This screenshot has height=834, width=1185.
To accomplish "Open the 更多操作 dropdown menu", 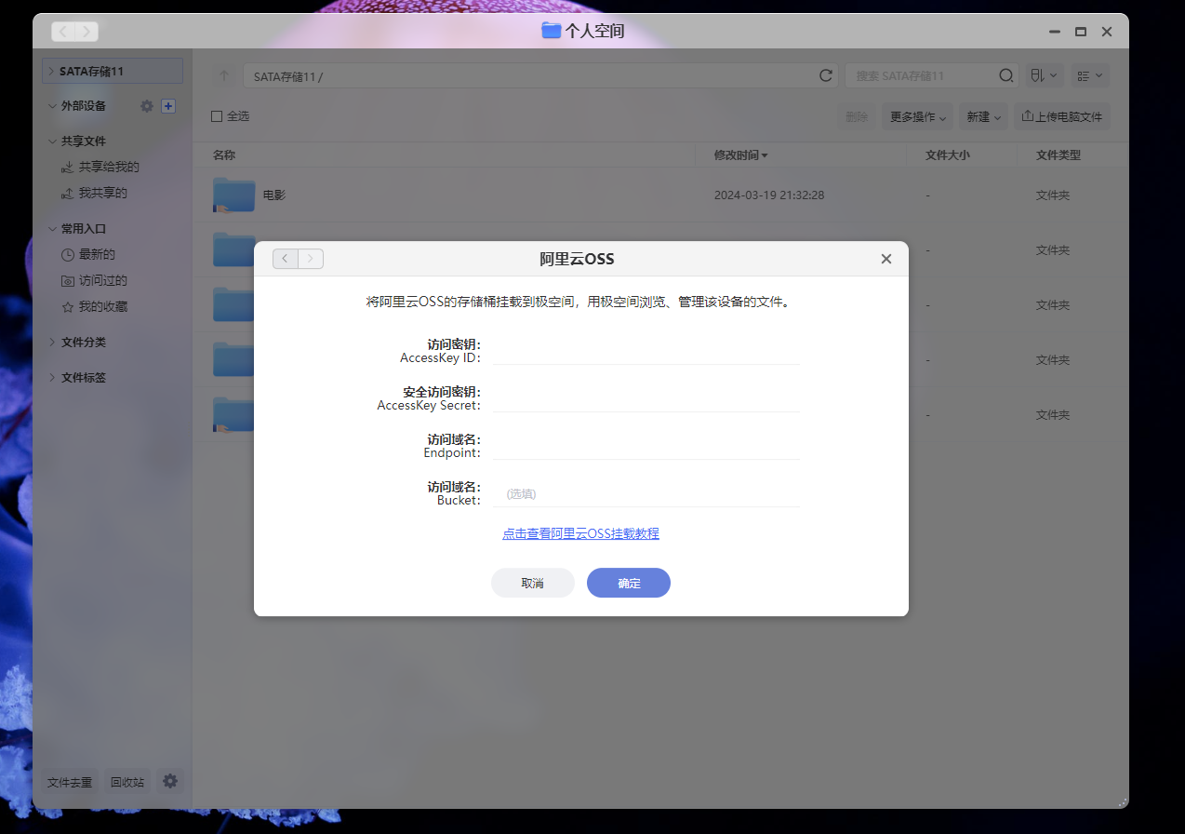I will pyautogui.click(x=916, y=115).
